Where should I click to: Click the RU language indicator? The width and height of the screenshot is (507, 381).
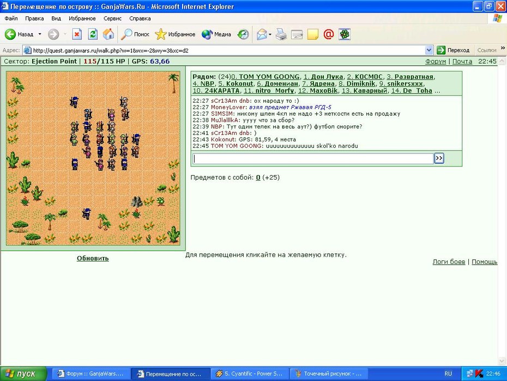pos(448,373)
